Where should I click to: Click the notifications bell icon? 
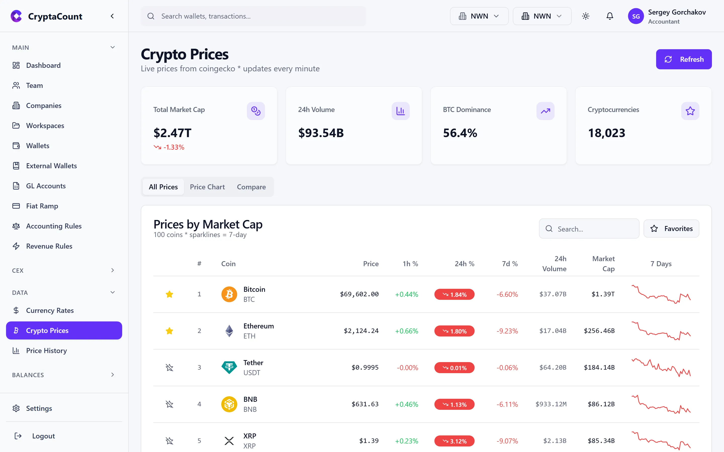point(610,16)
